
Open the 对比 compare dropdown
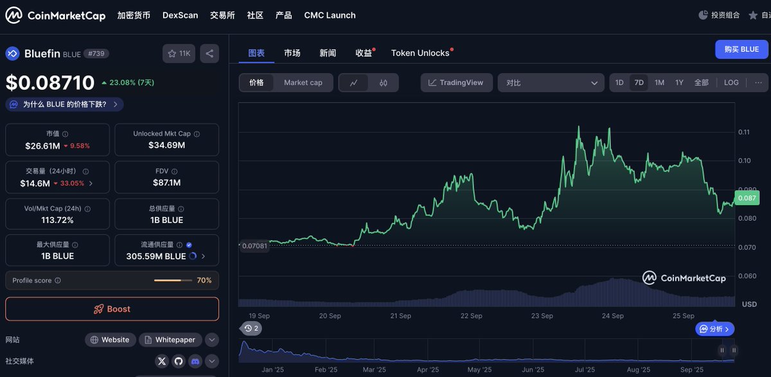[551, 83]
